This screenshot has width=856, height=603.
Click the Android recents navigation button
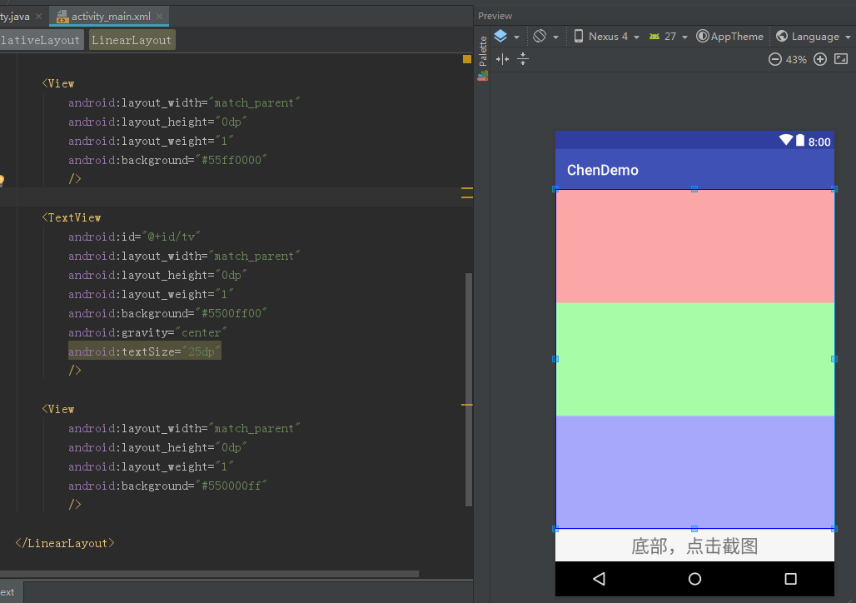[x=790, y=579]
